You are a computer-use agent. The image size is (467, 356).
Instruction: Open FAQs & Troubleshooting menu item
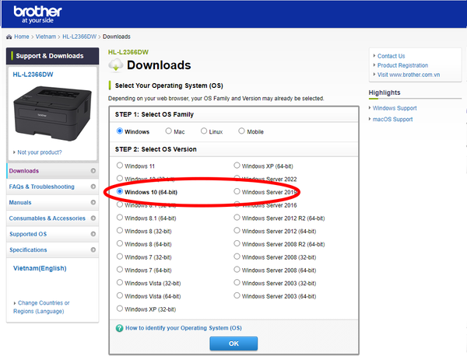(53, 187)
